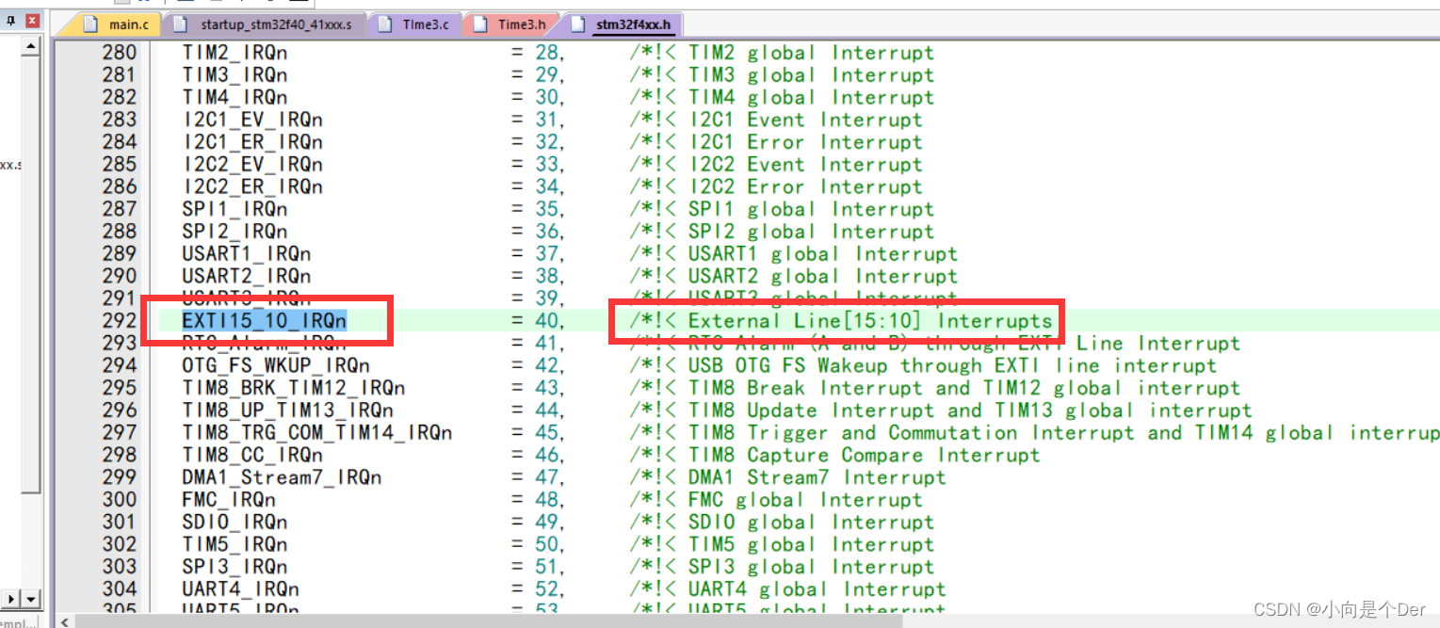Click the editor horizontal scroll-left arrow
The image size is (1440, 628).
point(64,621)
